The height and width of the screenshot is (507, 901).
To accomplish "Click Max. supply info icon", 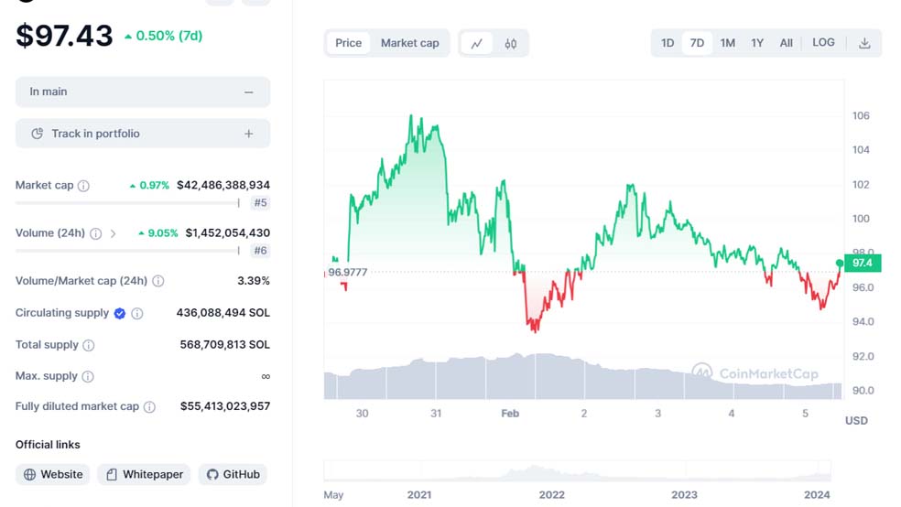I will click(x=88, y=376).
